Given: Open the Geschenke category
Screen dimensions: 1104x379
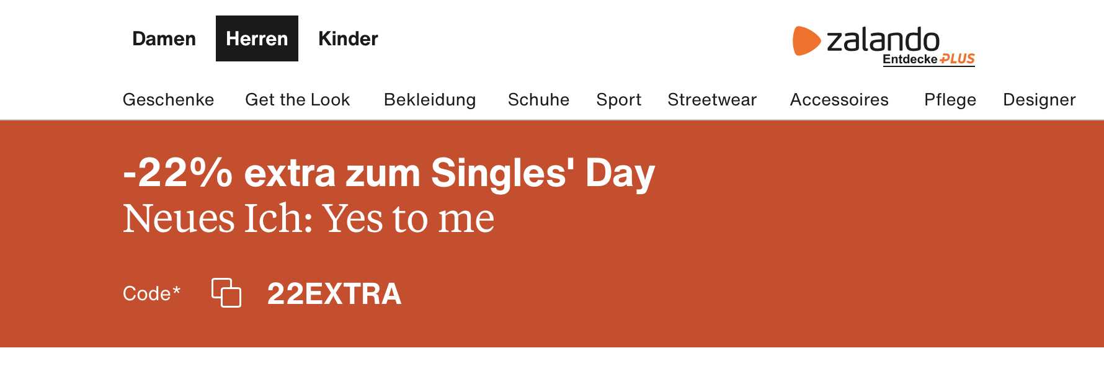Looking at the screenshot, I should click(168, 99).
